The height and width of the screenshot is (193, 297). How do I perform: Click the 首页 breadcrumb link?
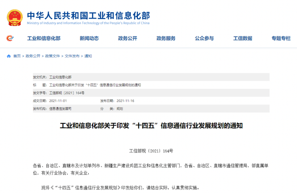[x=17, y=56]
